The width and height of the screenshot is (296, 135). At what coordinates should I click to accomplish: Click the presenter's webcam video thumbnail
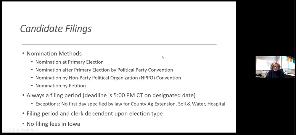coord(275,67)
